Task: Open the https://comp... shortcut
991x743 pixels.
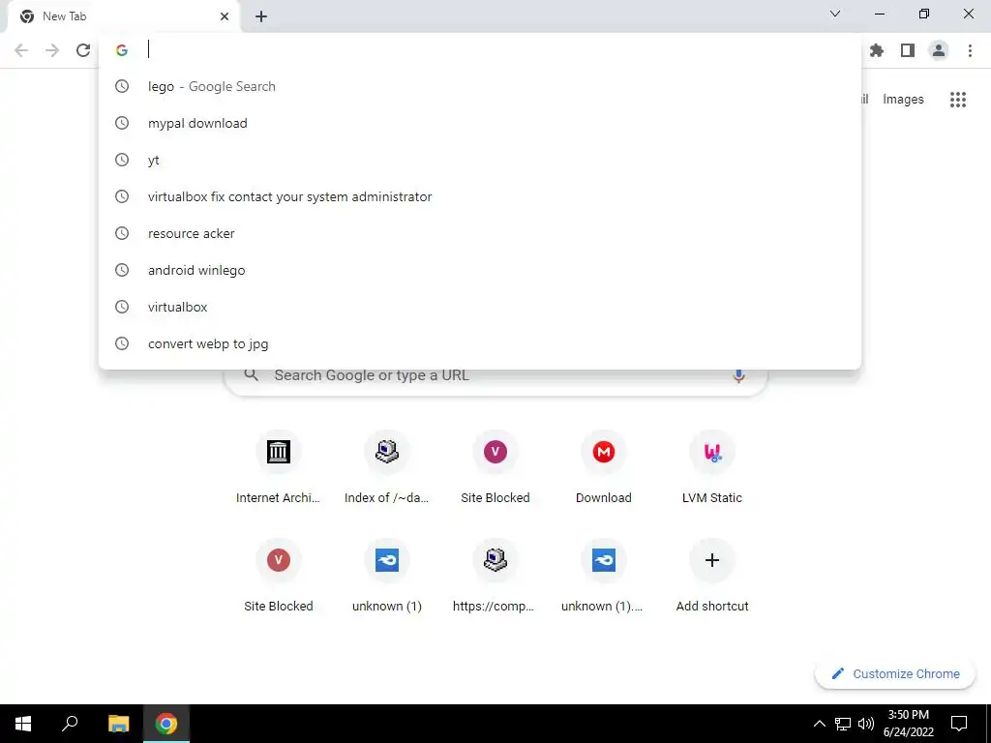Action: pos(495,576)
